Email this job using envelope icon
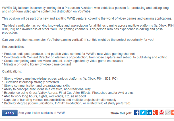The width and height of the screenshot is (174, 121). click(x=168, y=112)
